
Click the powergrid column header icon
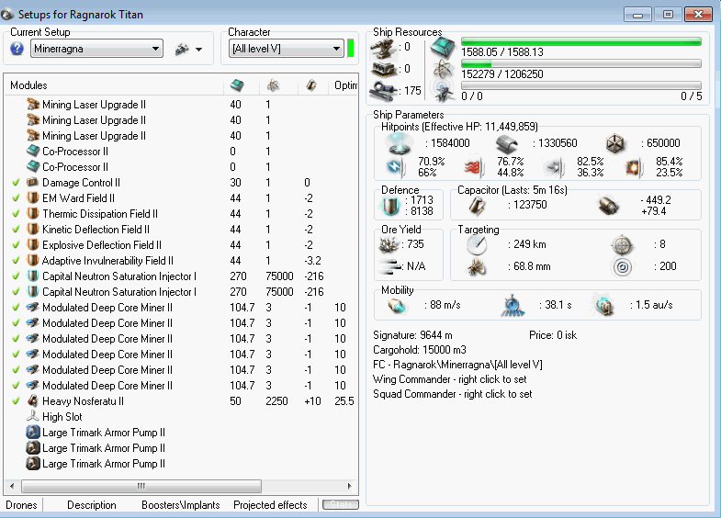point(273,85)
